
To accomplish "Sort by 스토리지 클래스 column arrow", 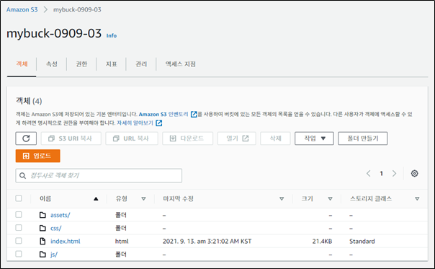I will point(417,199).
